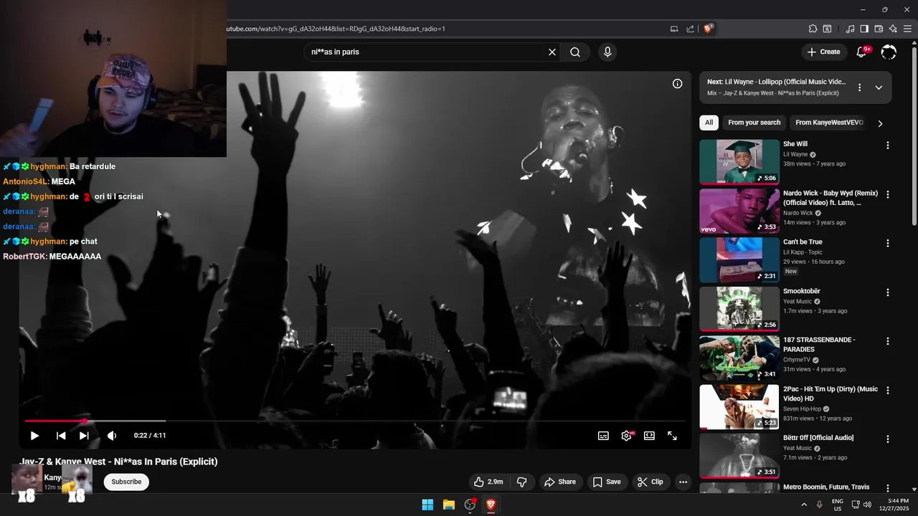Viewport: 918px width, 516px height.
Task: Select From your search chip
Action: click(x=754, y=123)
